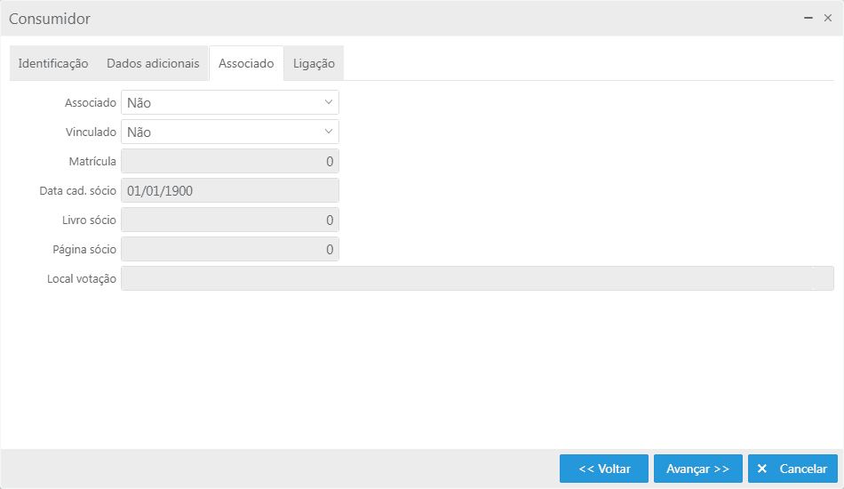The height and width of the screenshot is (489, 844).
Task: Click the Matrícula number field
Action: [230, 161]
